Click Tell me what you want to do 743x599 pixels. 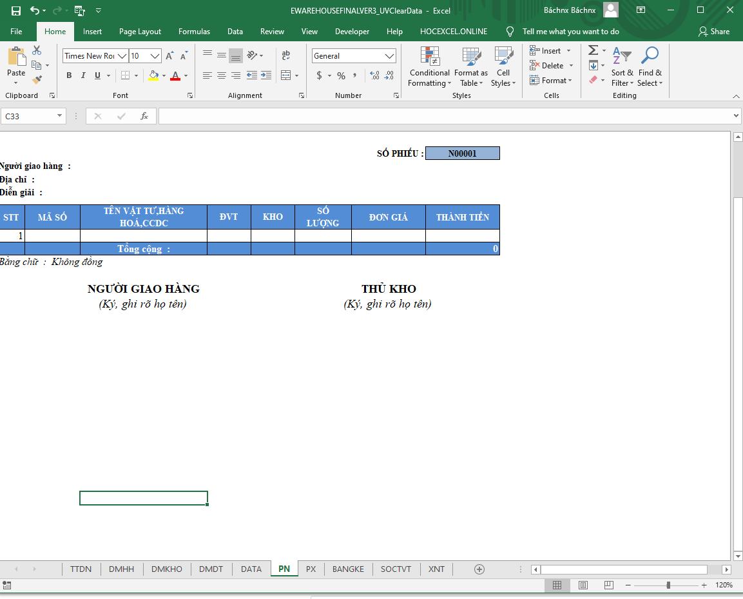570,31
